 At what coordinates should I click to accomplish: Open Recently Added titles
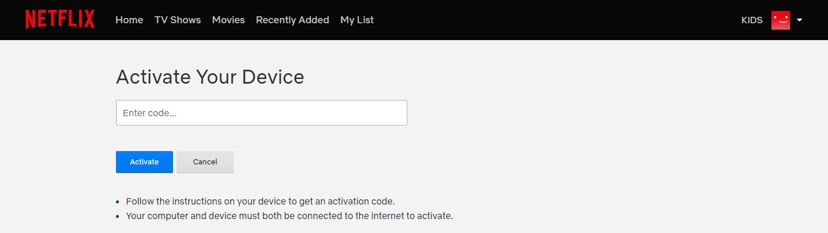pos(293,20)
